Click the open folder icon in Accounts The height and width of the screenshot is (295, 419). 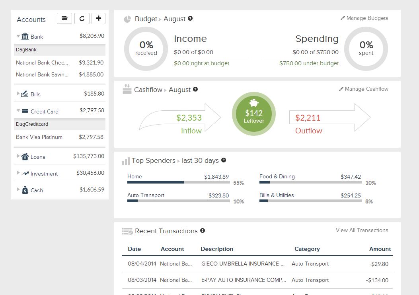pyautogui.click(x=64, y=18)
